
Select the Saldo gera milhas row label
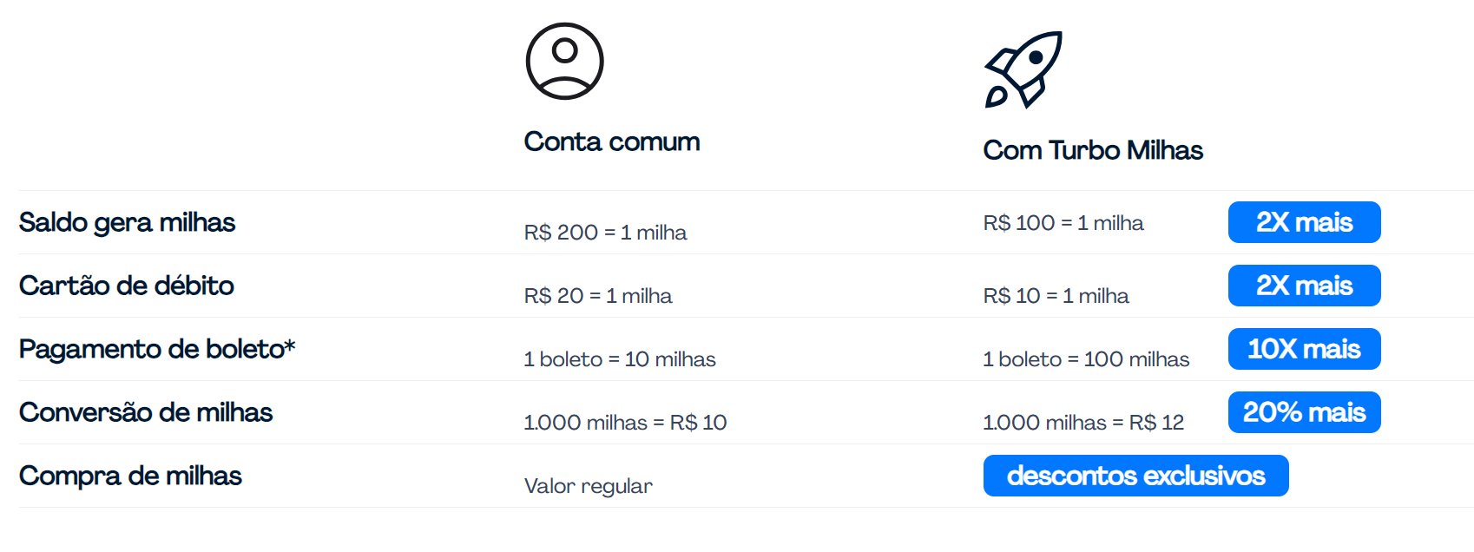click(127, 223)
